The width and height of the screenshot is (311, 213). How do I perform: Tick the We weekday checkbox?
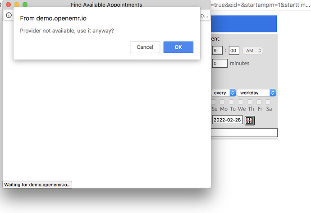tap(240, 102)
